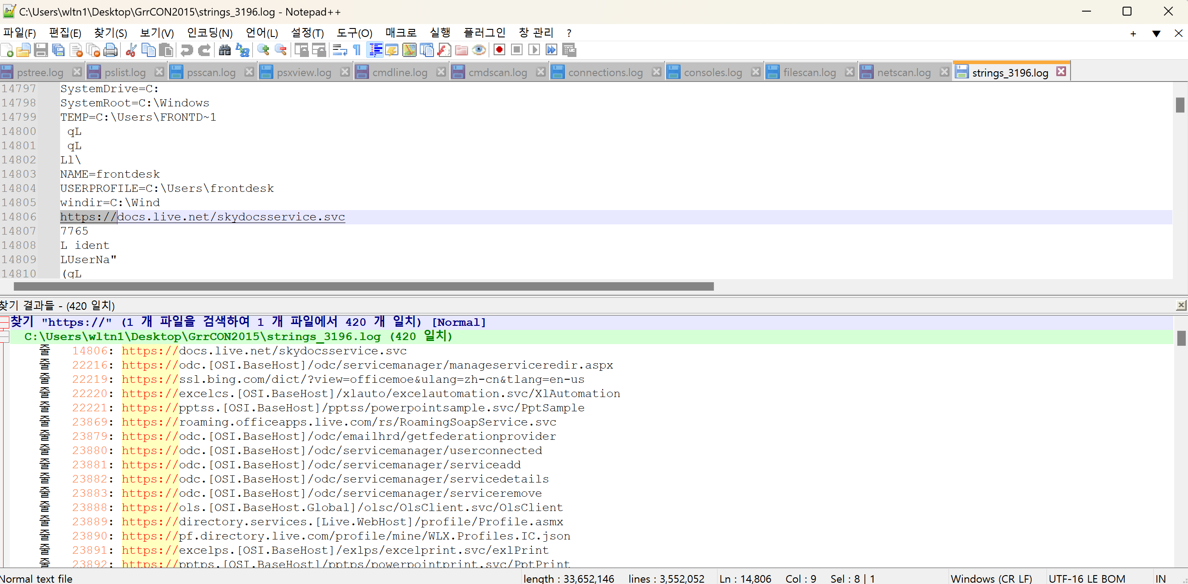The height and width of the screenshot is (584, 1188).
Task: Click the Close document toolbar icon
Action: (x=76, y=50)
